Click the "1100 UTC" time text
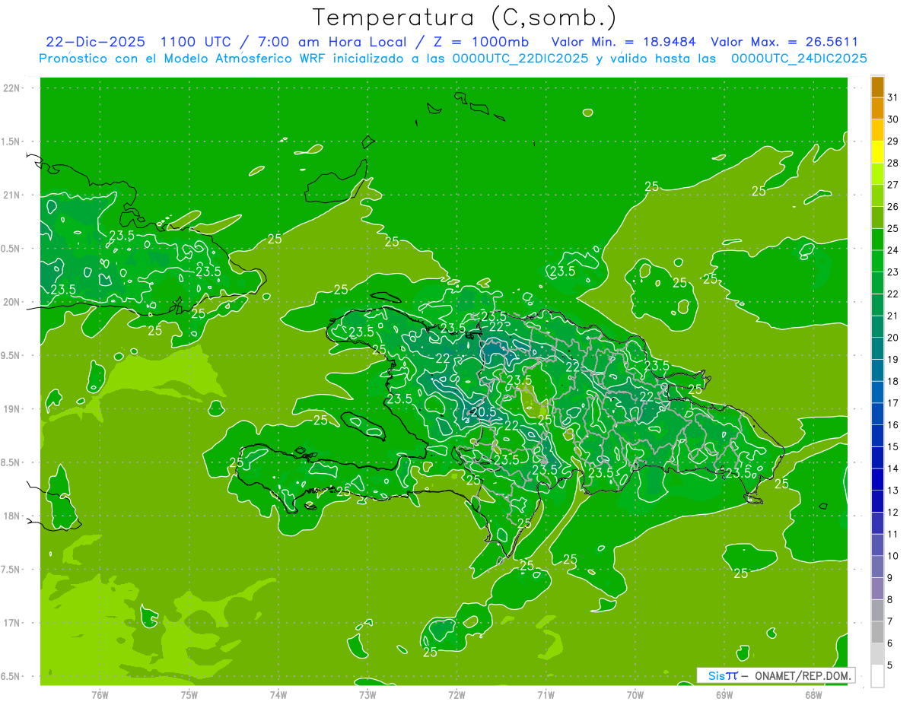Image resolution: width=913 pixels, height=705 pixels. tap(196, 41)
